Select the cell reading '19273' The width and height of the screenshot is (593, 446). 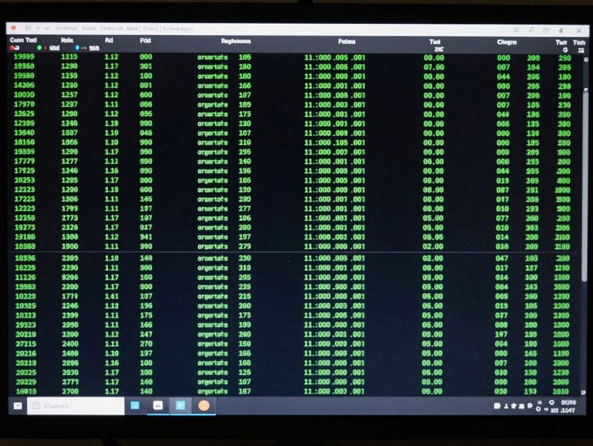click(25, 227)
